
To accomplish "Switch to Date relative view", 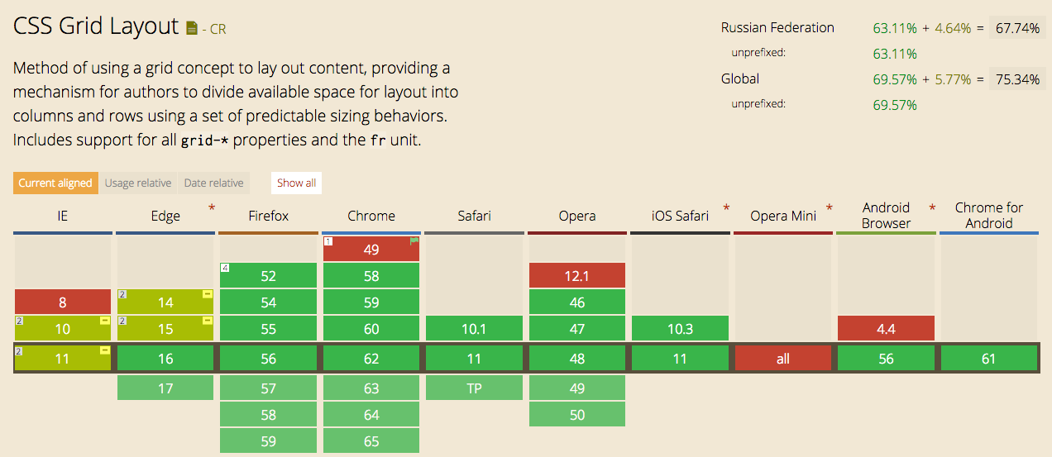I will pyautogui.click(x=213, y=183).
